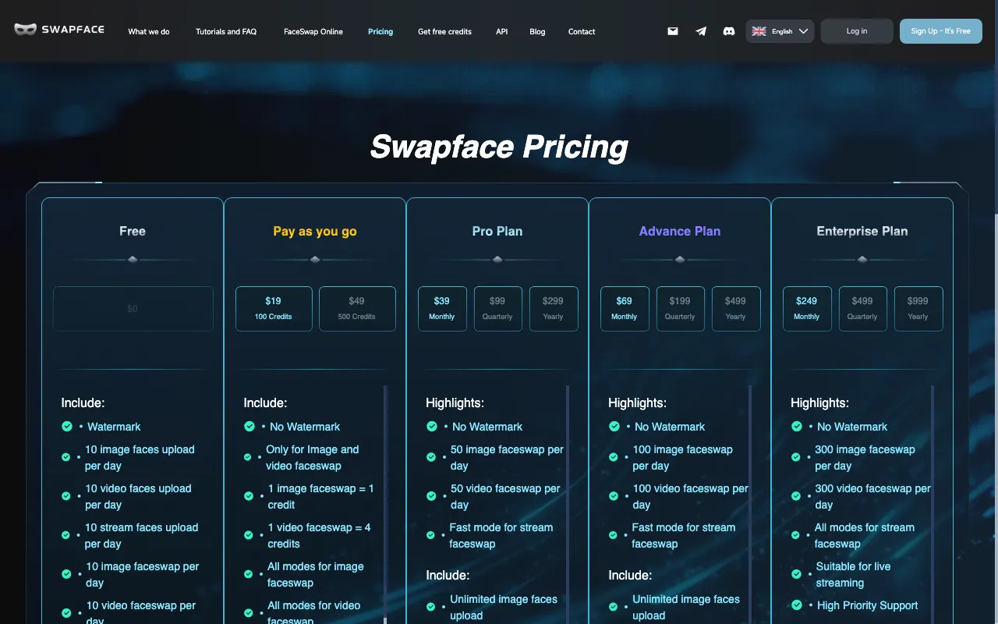This screenshot has width=998, height=624.
Task: Select Pro Plan $99 Quarterly
Action: [497, 309]
